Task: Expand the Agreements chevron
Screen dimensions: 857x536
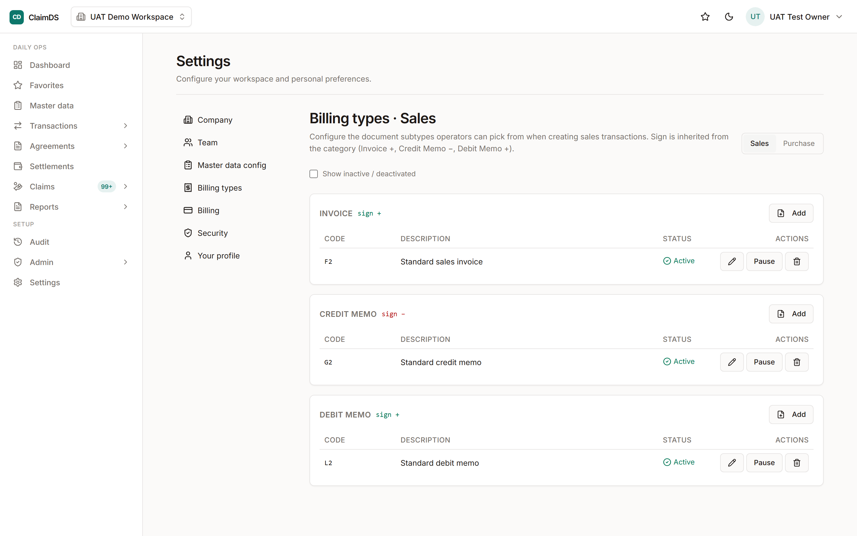Action: tap(125, 146)
